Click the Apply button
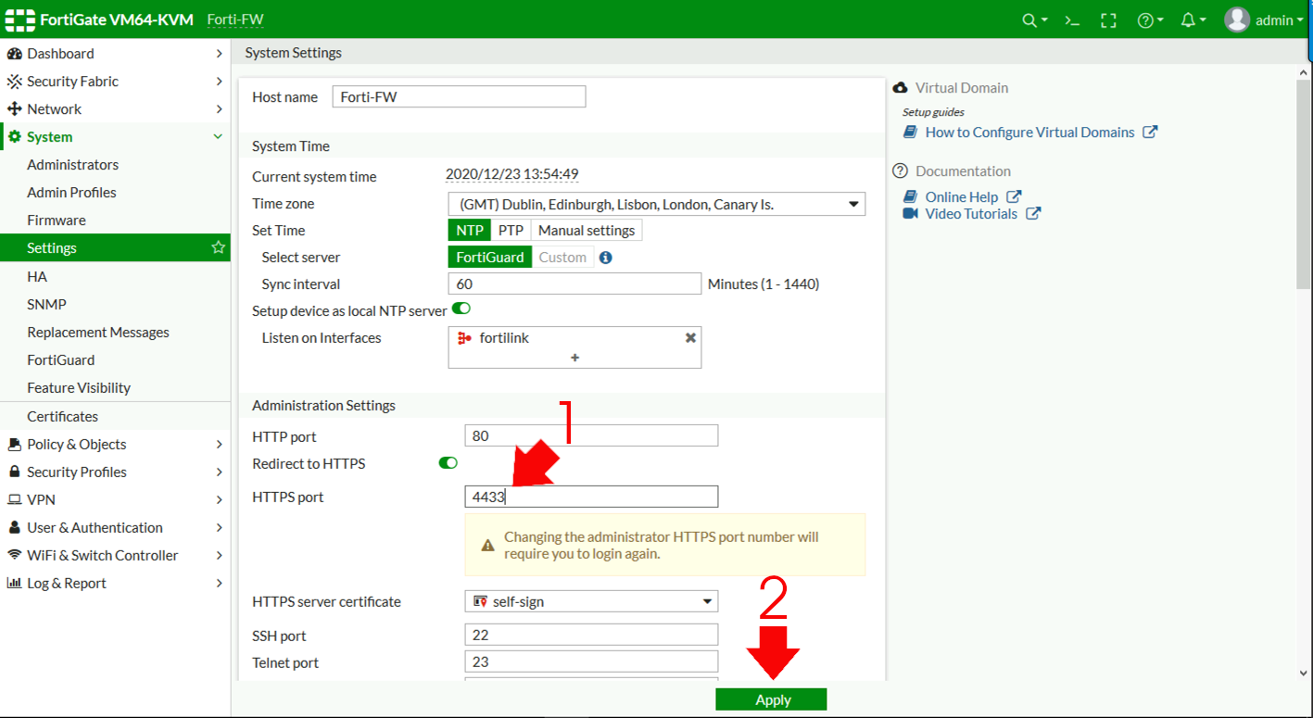The image size is (1313, 718). point(771,699)
